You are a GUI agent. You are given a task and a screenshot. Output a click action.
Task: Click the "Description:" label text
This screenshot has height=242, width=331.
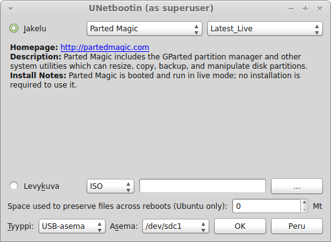click(36, 57)
